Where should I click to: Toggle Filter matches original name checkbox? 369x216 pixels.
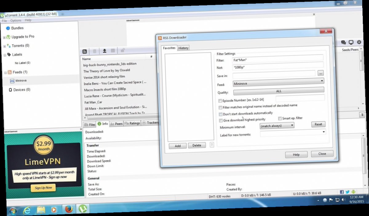(220, 108)
